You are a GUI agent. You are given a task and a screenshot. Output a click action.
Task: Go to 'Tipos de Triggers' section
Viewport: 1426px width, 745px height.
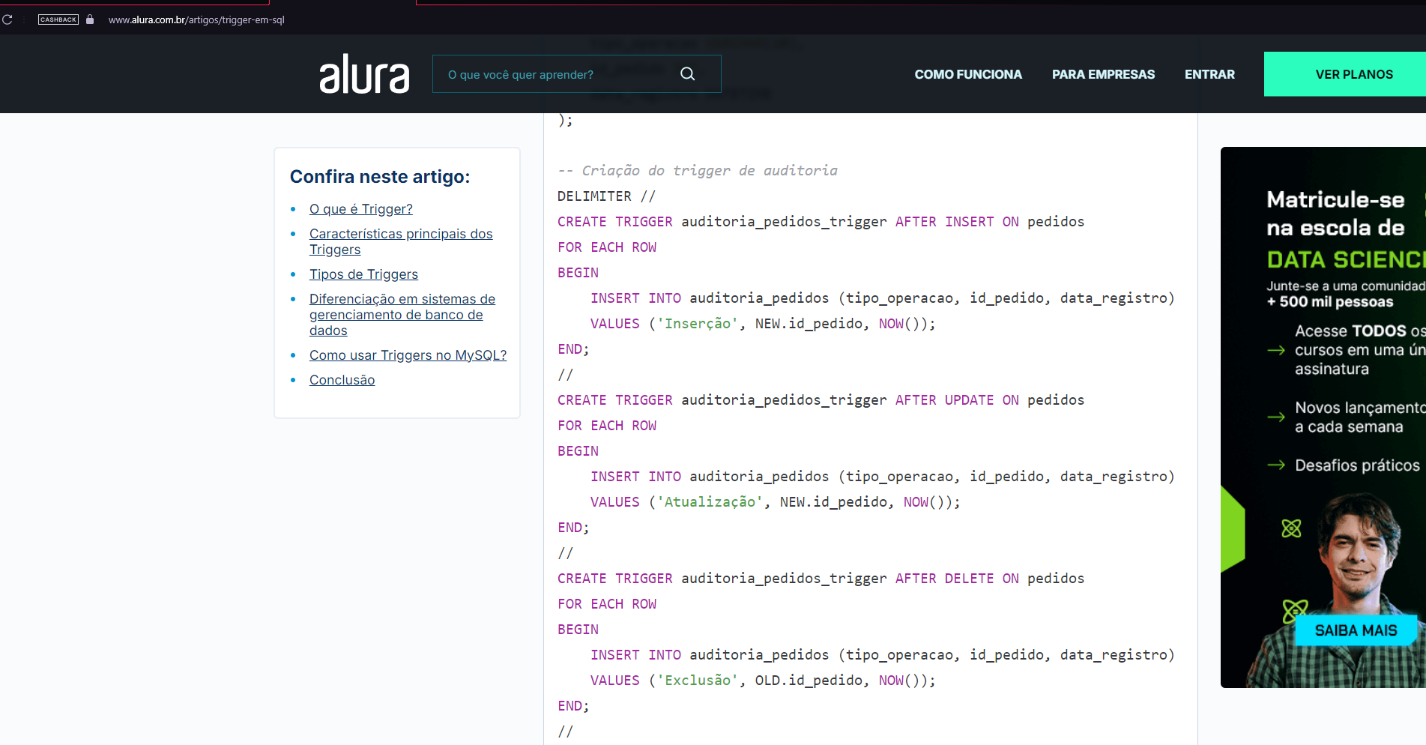(363, 274)
